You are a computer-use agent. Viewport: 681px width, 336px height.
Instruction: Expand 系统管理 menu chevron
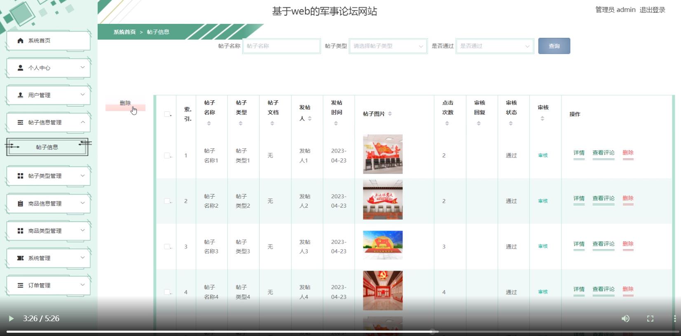(82, 257)
